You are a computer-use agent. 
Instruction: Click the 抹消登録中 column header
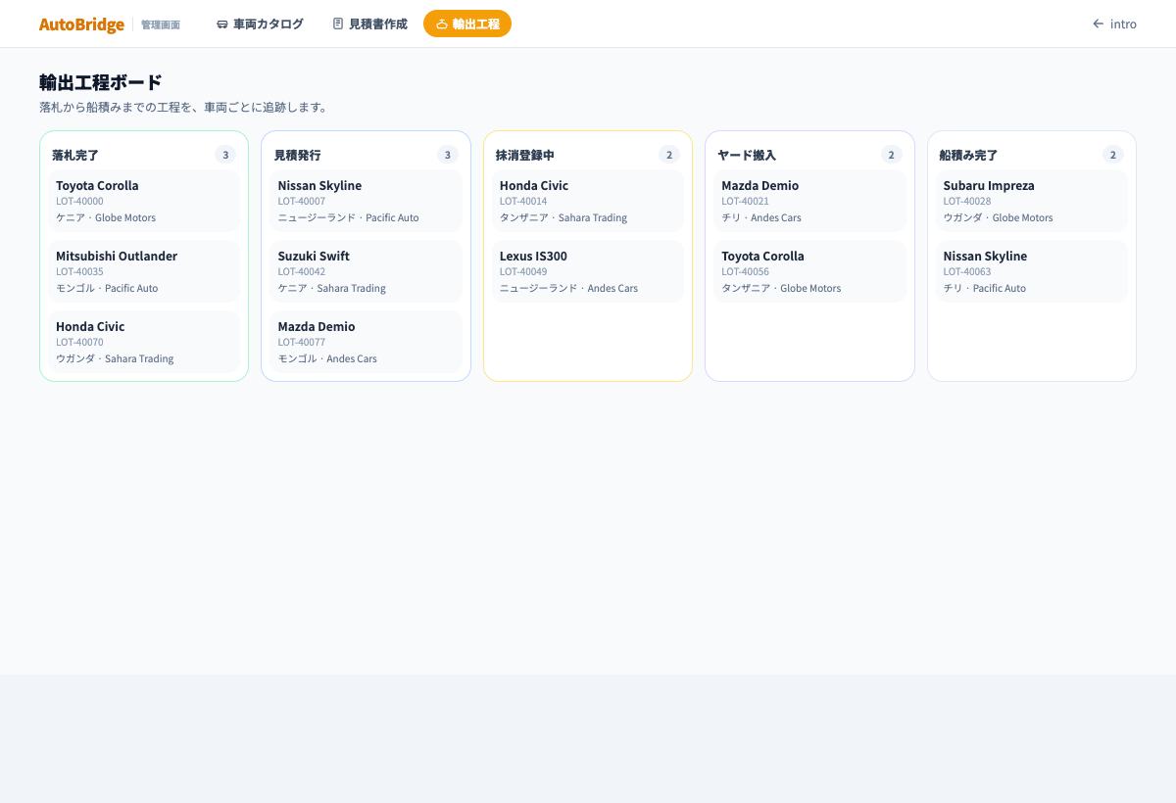click(x=525, y=155)
